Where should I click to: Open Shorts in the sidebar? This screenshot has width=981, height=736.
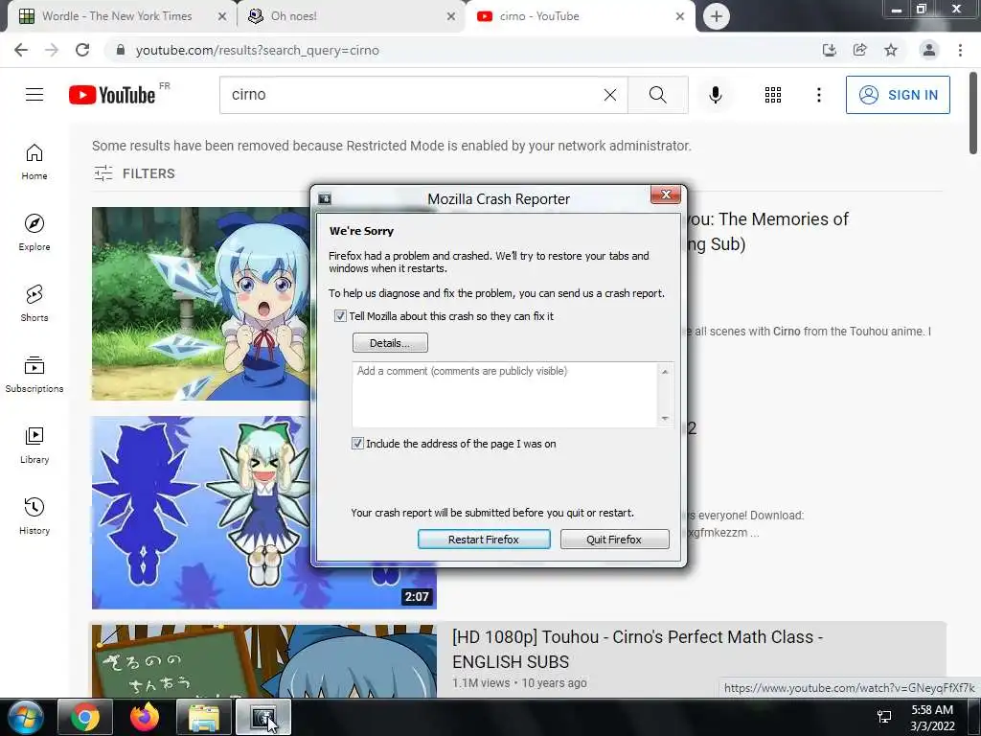tap(34, 303)
